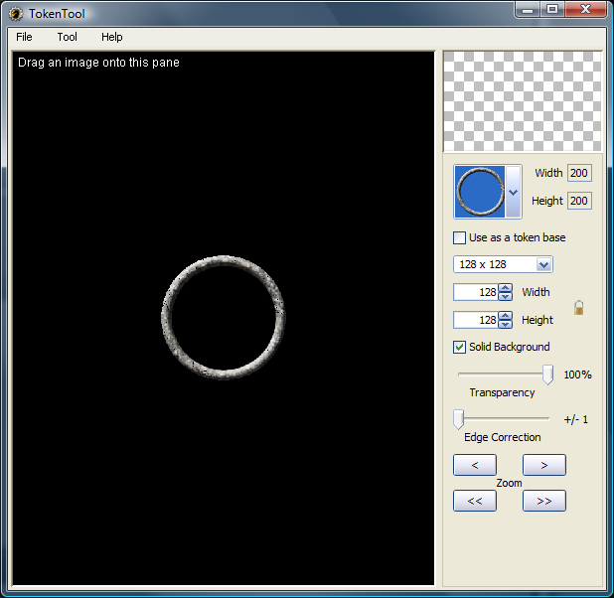Click the Edge Correction slider handle
Image resolution: width=614 pixels, height=598 pixels.
pyautogui.click(x=458, y=418)
